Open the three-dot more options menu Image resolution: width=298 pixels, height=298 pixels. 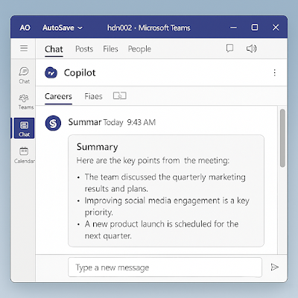tap(274, 72)
